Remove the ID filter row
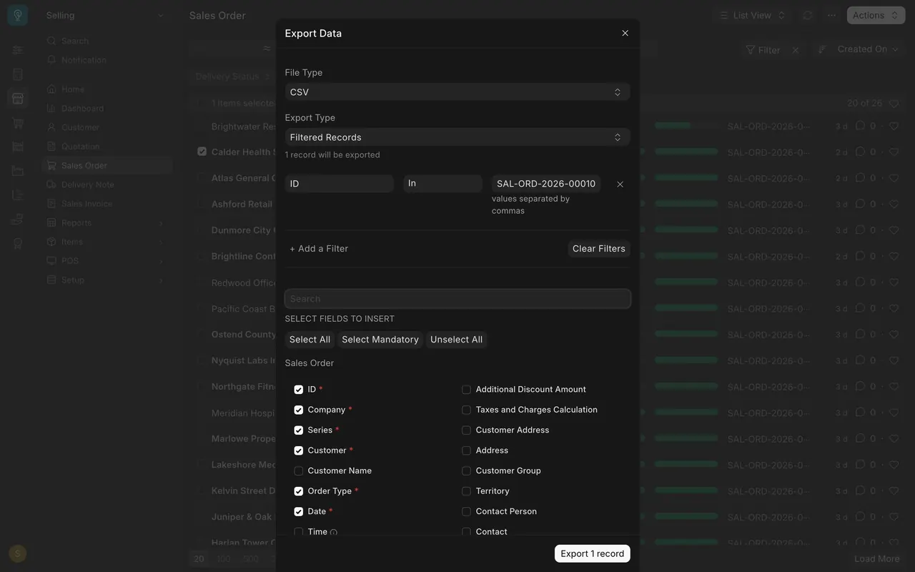The image size is (915, 572). [x=620, y=184]
